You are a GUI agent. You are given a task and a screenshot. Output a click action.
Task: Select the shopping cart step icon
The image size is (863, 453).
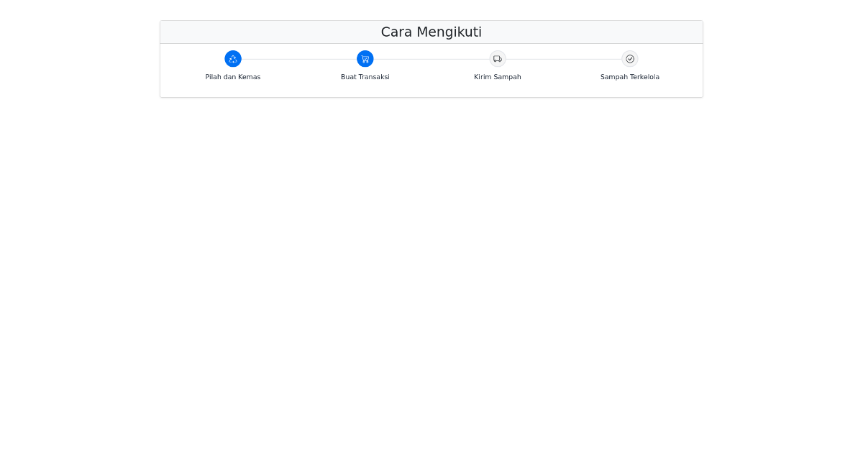(365, 59)
